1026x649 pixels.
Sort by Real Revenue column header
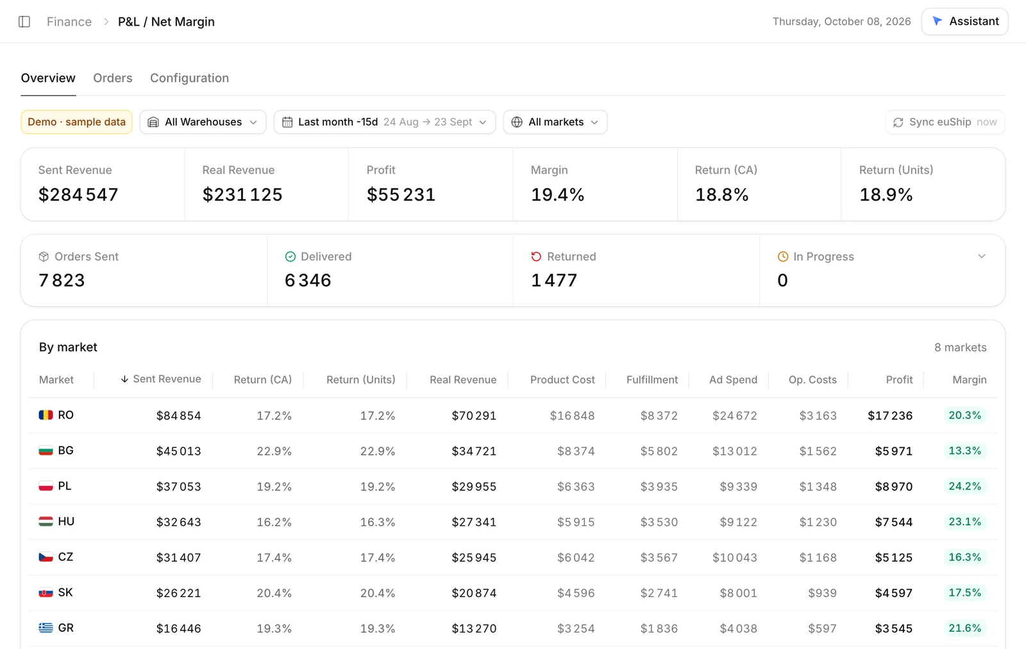coord(463,380)
